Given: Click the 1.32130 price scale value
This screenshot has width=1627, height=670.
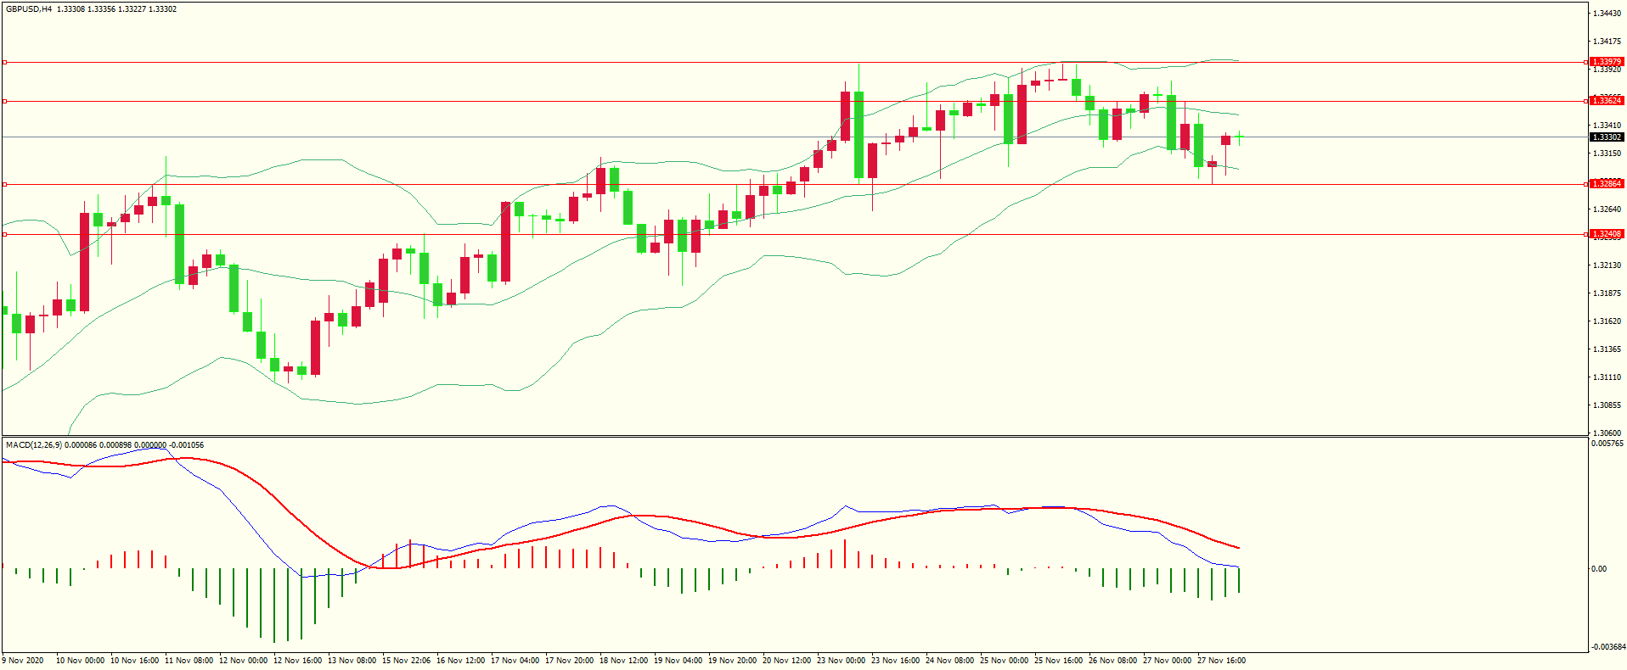Looking at the screenshot, I should [1607, 265].
